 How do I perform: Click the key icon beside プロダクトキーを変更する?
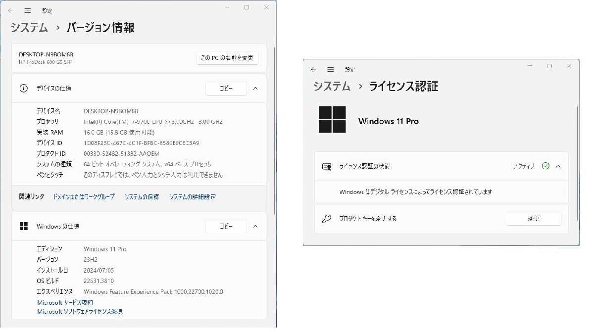(x=326, y=219)
